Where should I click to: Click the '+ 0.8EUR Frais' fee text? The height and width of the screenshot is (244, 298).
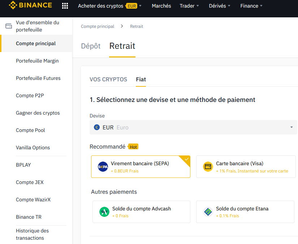[125, 171]
